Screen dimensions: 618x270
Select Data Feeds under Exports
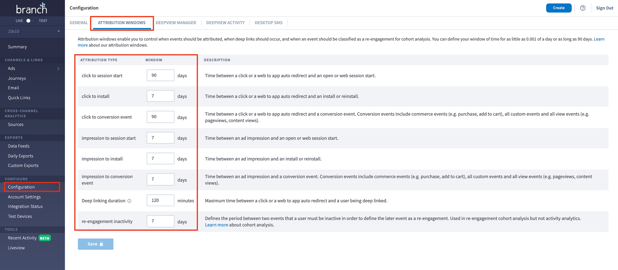pyautogui.click(x=19, y=146)
